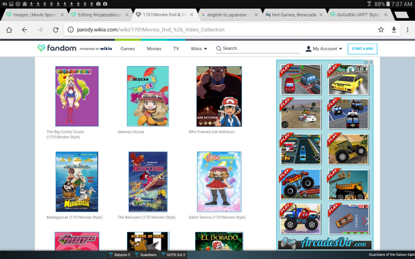Open the AdChoices info icon
Image resolution: width=415 pixels, height=259 pixels.
(366, 62)
